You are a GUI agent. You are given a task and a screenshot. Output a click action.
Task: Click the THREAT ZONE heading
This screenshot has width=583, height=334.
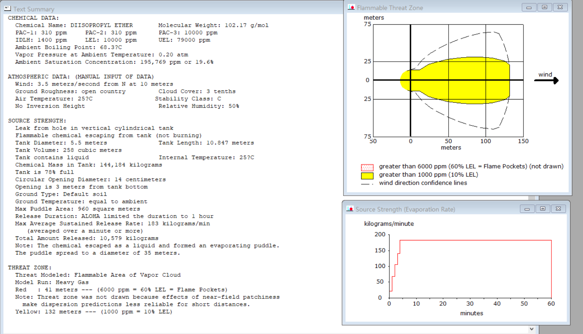(x=30, y=268)
